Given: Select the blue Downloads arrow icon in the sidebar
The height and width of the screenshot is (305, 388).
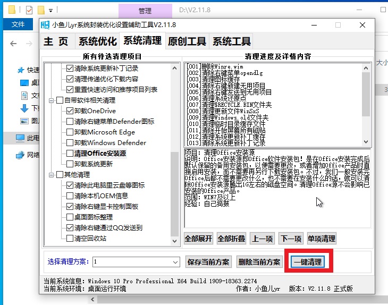Looking at the screenshot, I should [23, 108].
